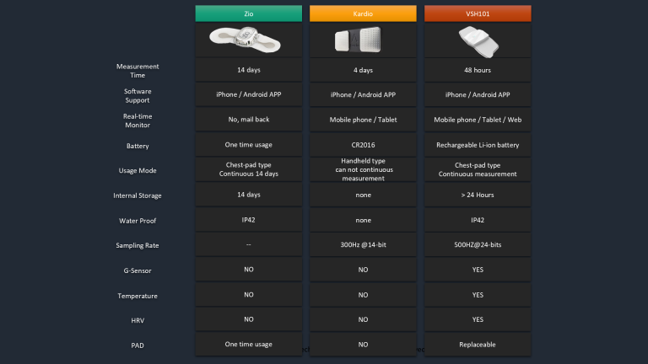
Task: Select the "300Hz @14-bit" sampling cell
Action: pos(362,245)
